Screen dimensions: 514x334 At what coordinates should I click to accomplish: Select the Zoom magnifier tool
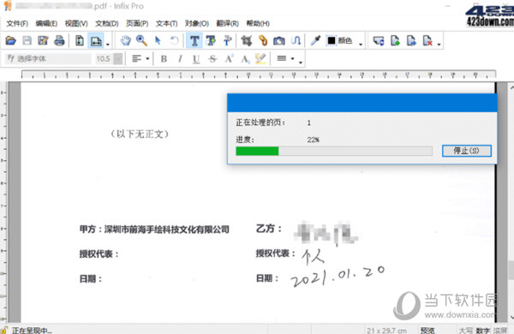click(x=141, y=40)
